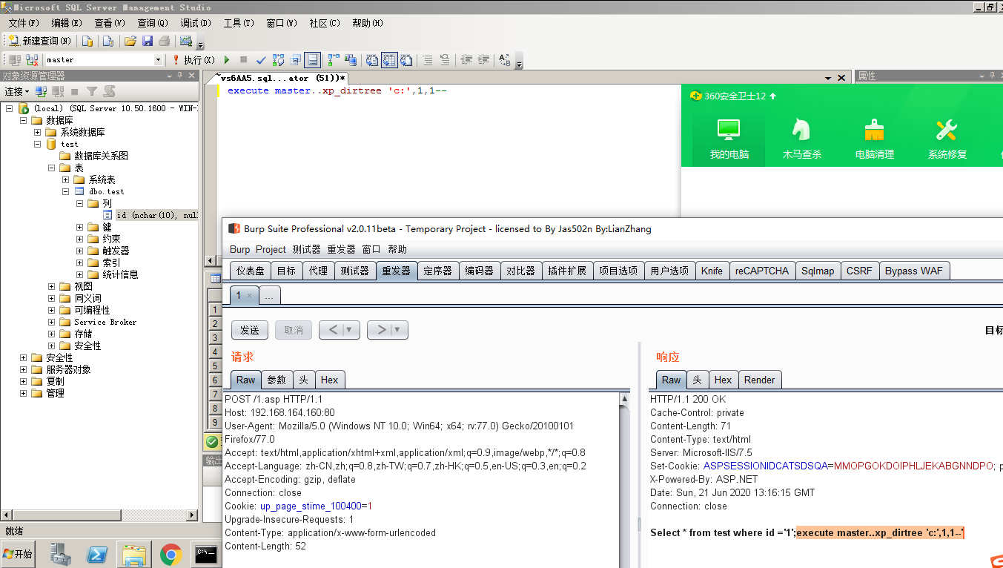Click the Save floppy disk icon
Screen dimensions: 1003x568
pos(147,41)
